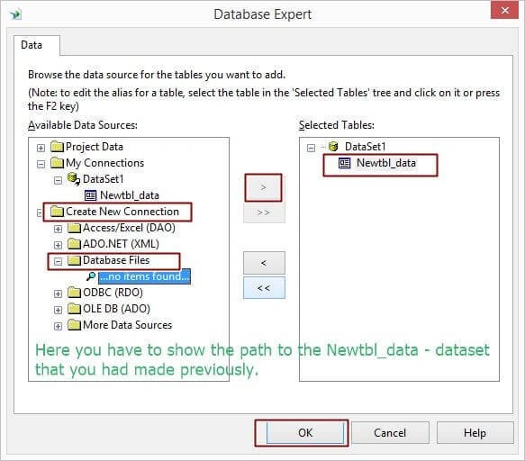This screenshot has width=525, height=461.
Task: Click the add single table > button
Action: click(x=264, y=187)
